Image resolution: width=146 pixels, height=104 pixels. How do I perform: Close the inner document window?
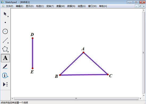(x=144, y=6)
